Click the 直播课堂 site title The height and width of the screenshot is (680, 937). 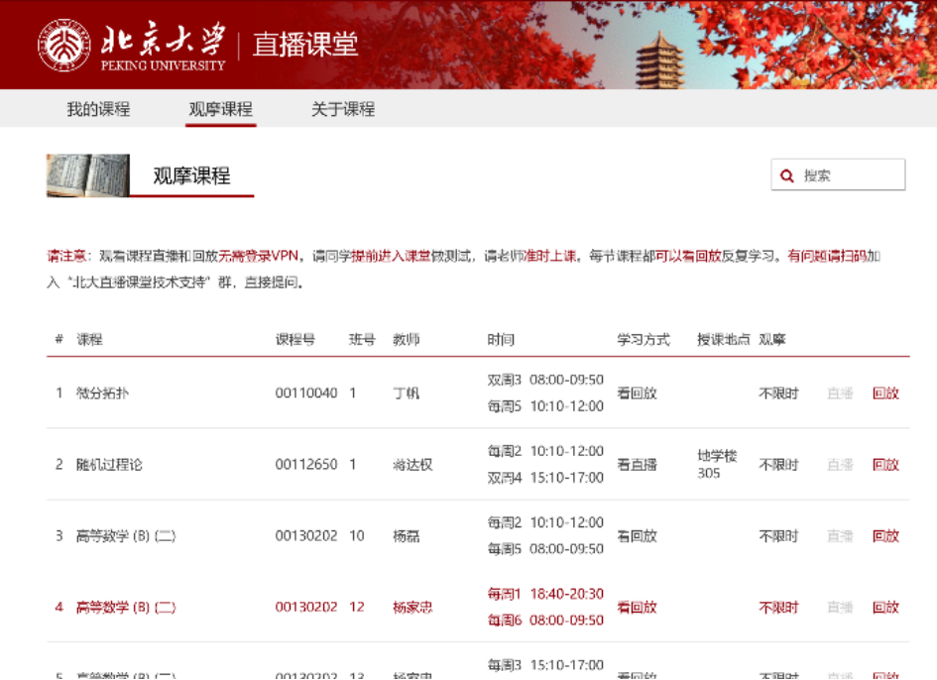click(305, 45)
